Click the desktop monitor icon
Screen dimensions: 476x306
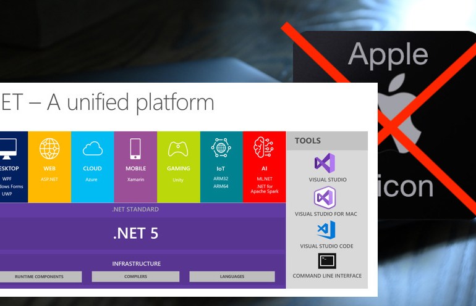pyautogui.click(x=7, y=149)
